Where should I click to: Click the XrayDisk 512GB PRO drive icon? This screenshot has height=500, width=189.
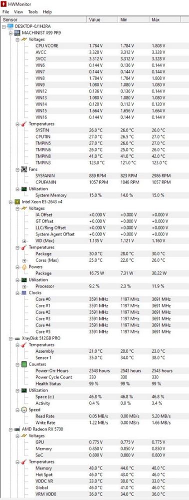point(17,338)
